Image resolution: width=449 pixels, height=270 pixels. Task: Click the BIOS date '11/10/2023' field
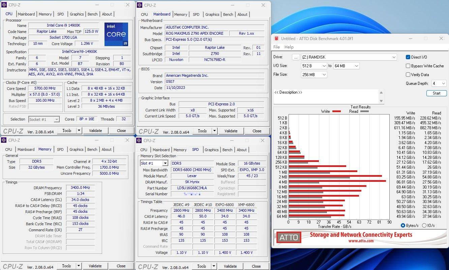(x=215, y=88)
